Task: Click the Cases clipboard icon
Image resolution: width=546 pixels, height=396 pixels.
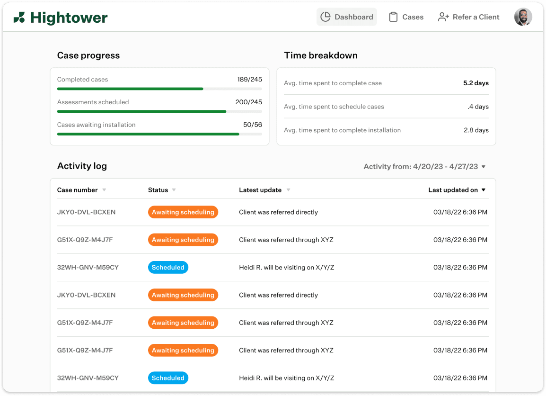Action: point(393,17)
